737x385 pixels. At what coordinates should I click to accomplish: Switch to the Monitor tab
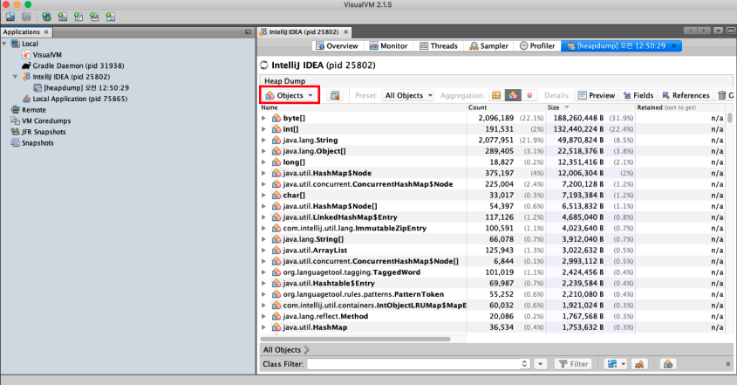point(388,45)
